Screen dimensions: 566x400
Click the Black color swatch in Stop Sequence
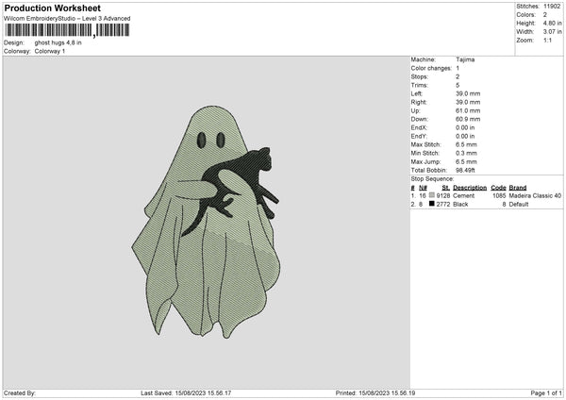tap(431, 203)
